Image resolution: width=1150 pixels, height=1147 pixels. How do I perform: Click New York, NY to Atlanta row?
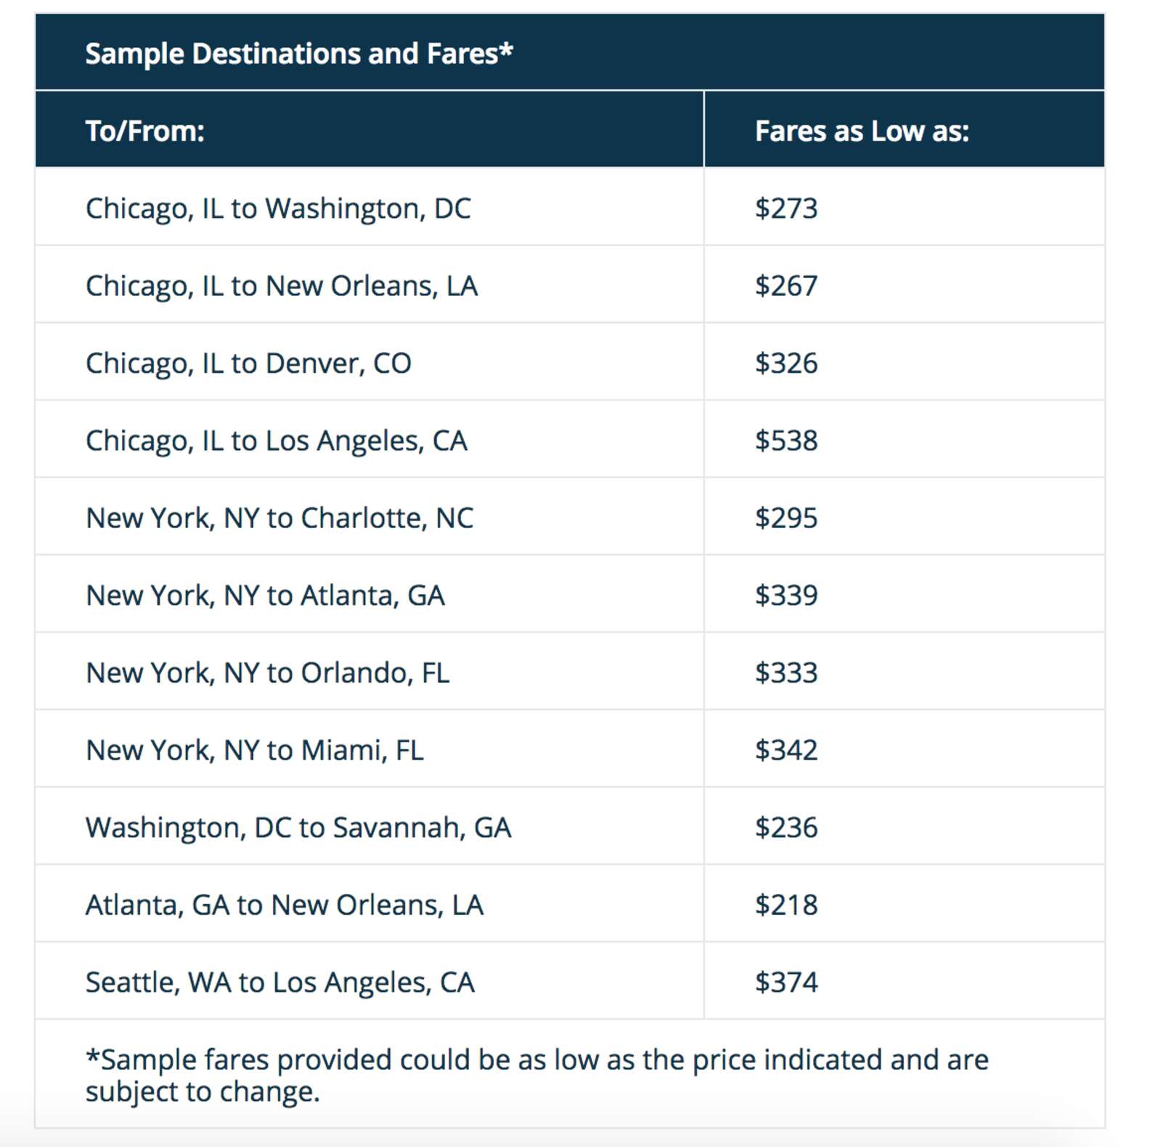pyautogui.click(x=265, y=596)
